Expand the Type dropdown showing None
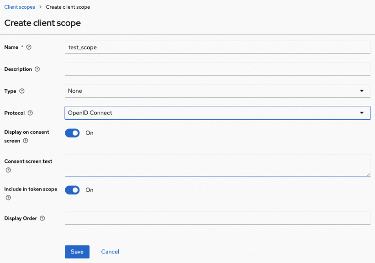 coord(217,91)
